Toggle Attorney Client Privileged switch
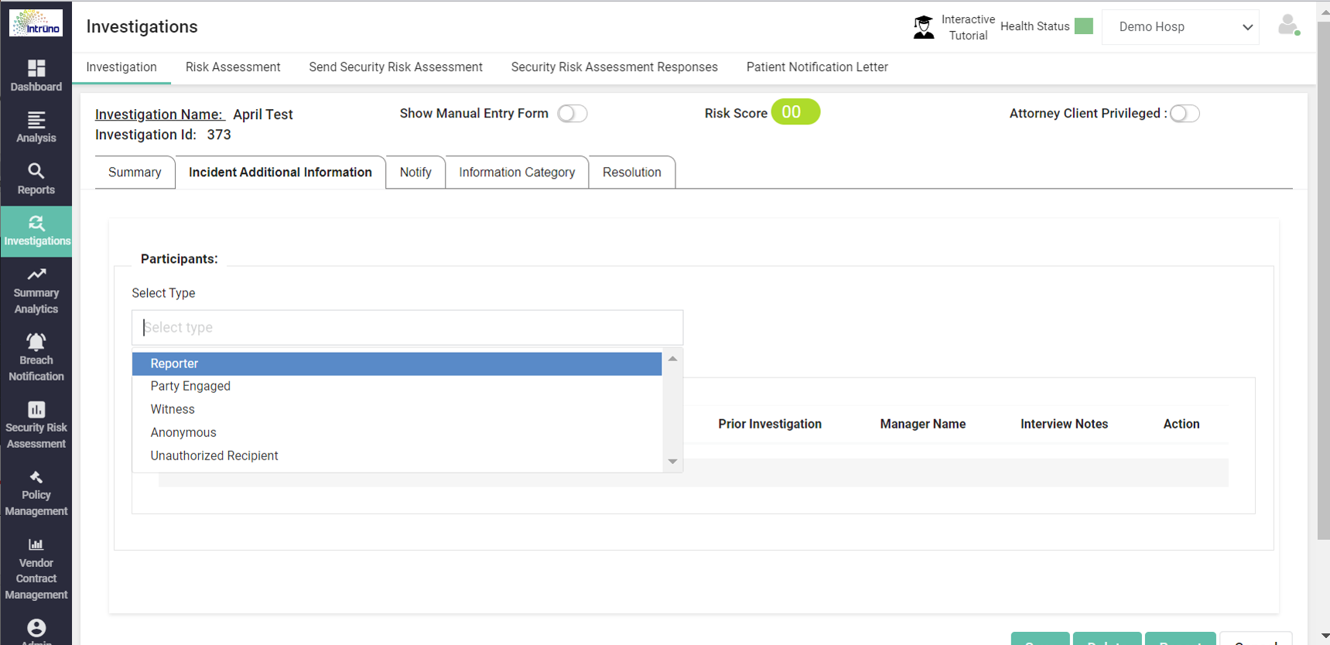The image size is (1330, 645). point(1184,114)
